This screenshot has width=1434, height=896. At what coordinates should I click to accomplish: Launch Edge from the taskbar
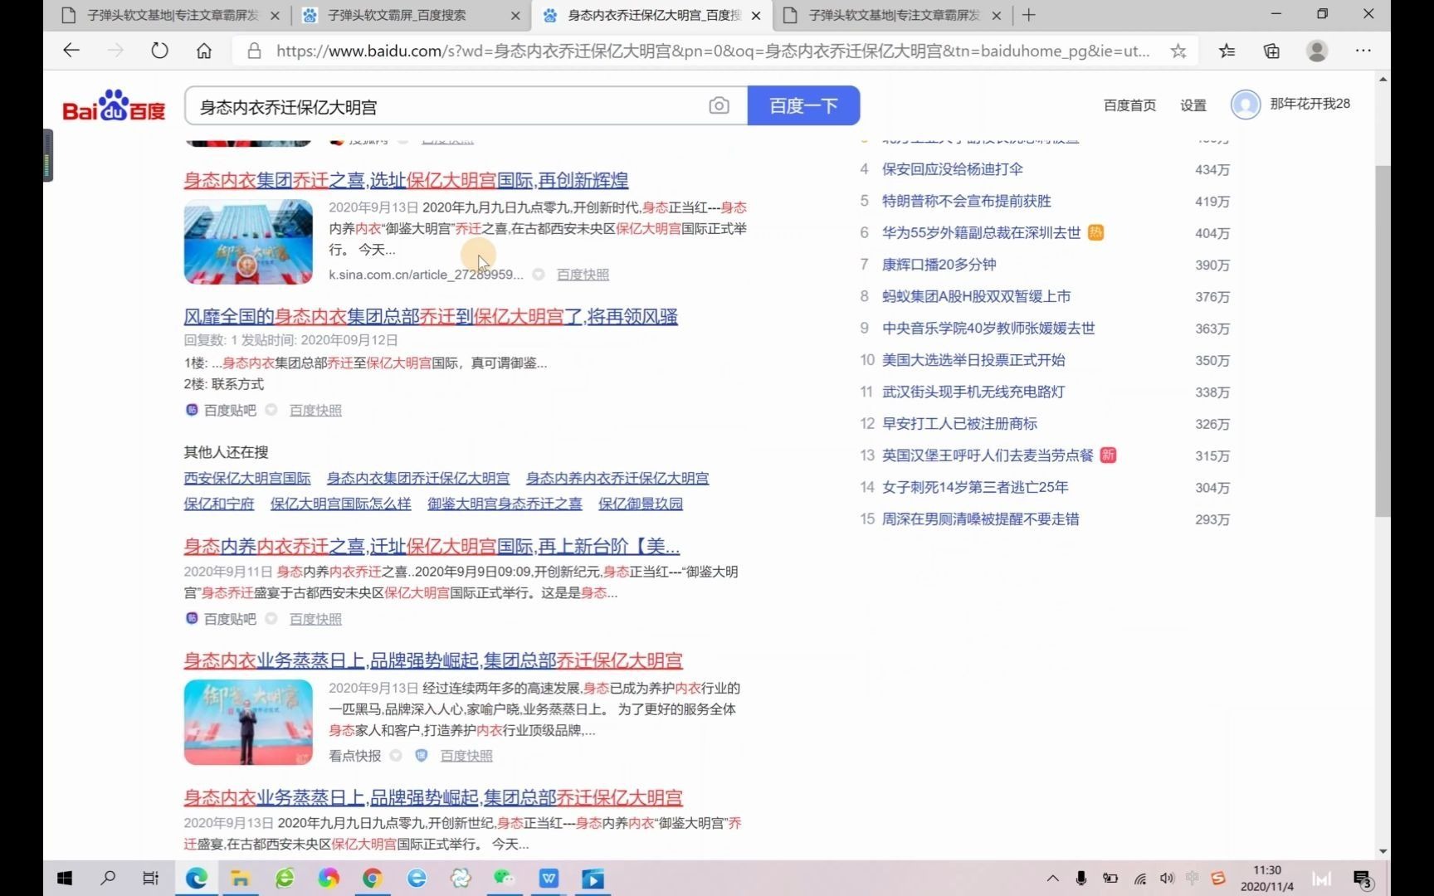[197, 878]
